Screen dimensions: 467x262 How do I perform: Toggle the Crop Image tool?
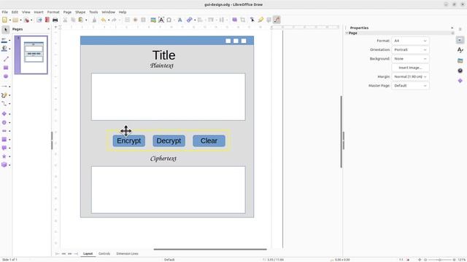(x=243, y=20)
